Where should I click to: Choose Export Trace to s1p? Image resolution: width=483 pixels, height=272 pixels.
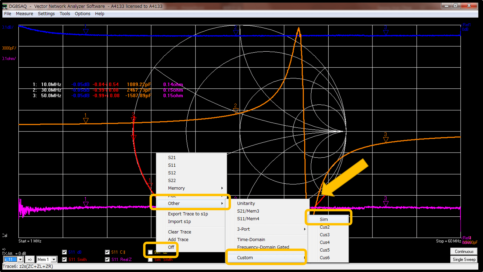(188, 214)
